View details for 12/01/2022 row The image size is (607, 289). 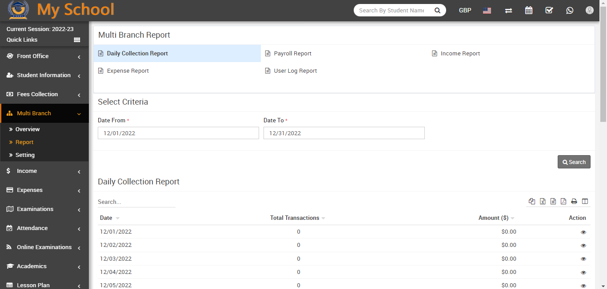583,232
